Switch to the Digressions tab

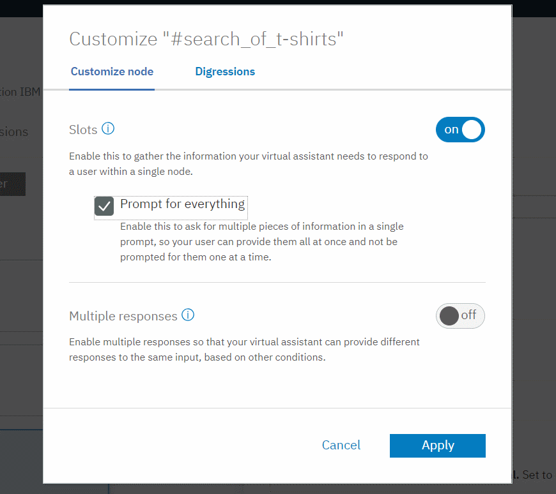pyautogui.click(x=225, y=71)
